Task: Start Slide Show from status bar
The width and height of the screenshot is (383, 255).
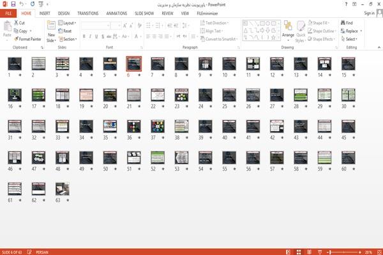Action: click(x=320, y=252)
